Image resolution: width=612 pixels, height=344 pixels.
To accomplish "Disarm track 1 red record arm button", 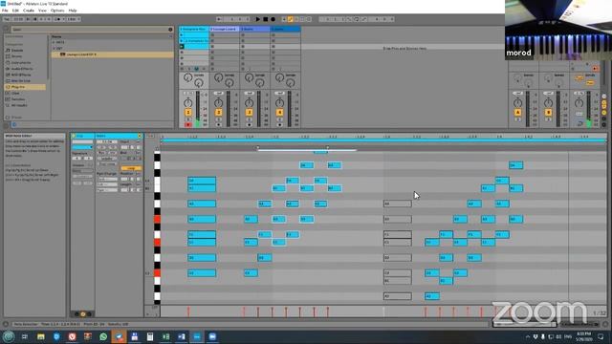I will (188, 125).
